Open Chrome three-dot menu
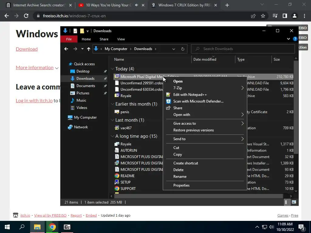Screen dimensions: 311x233 tap(304, 16)
